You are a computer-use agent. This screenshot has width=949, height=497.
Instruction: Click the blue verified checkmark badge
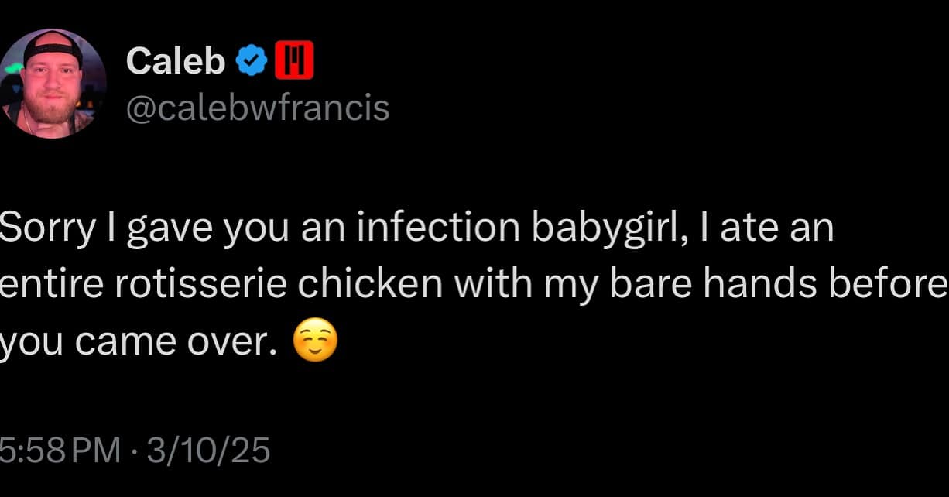(252, 61)
